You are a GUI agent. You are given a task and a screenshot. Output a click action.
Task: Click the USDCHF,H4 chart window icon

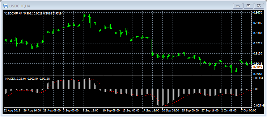coord(6,6)
